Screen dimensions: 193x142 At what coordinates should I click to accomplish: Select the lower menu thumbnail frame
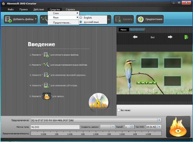click(173, 81)
